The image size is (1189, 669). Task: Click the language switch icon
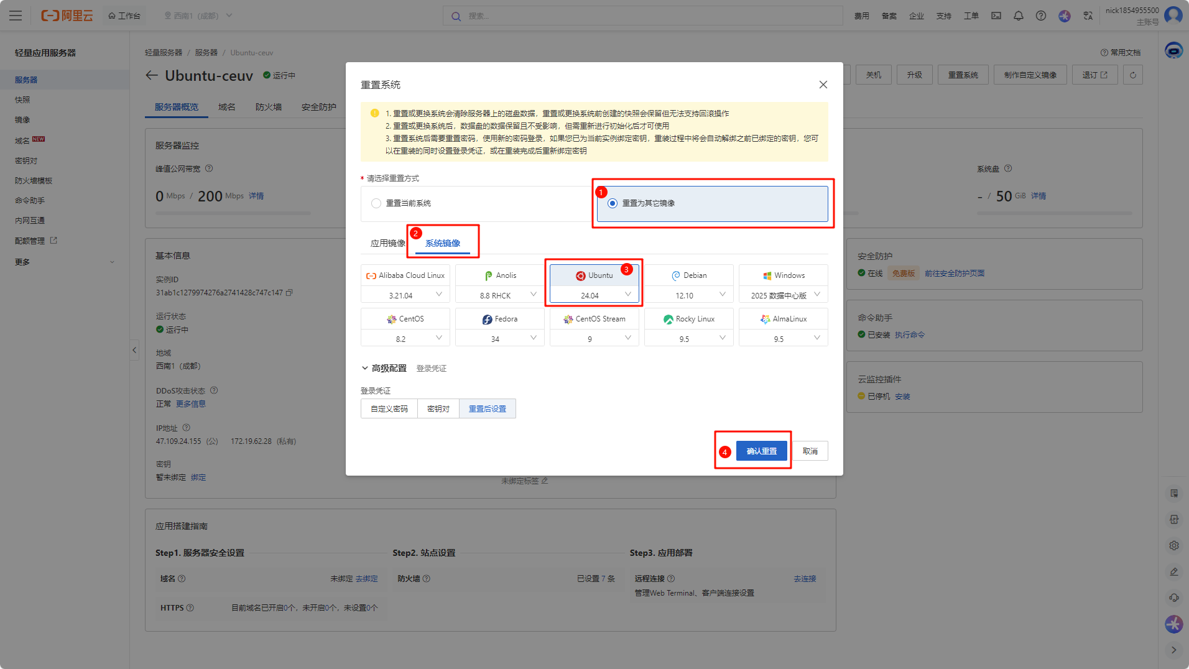(x=1088, y=16)
